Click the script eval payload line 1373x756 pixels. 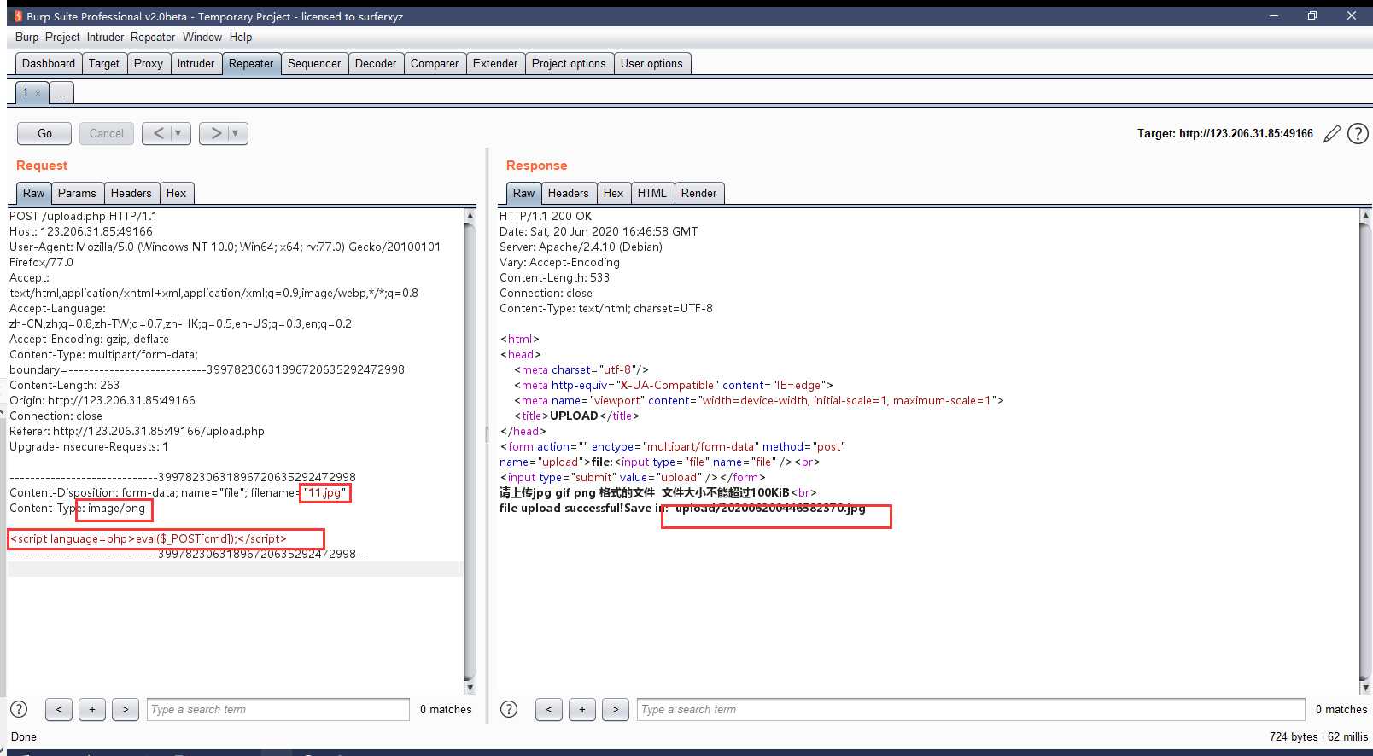click(149, 538)
